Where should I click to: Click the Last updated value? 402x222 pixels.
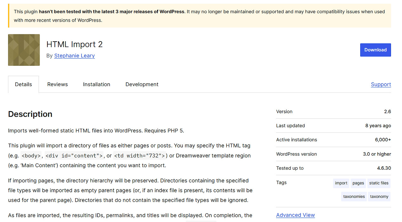pyautogui.click(x=378, y=126)
